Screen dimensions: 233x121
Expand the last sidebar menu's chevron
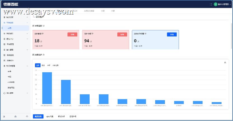(x=27, y=93)
